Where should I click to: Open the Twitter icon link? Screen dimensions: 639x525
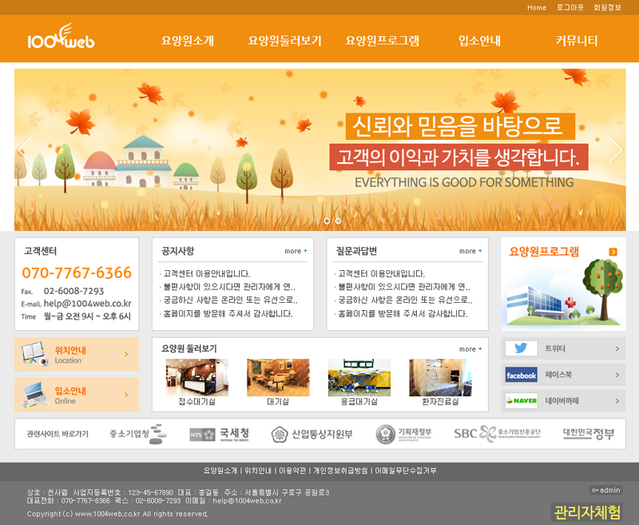click(x=521, y=348)
